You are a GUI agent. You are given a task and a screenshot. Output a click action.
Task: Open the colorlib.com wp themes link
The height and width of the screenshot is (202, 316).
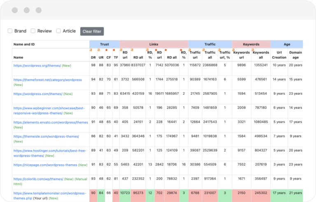[x=38, y=179]
